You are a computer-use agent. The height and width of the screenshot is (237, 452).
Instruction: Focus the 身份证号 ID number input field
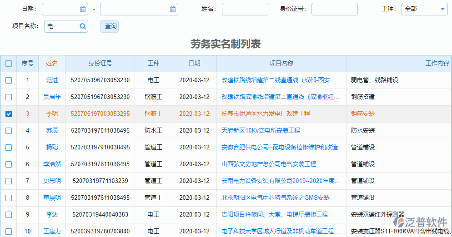tap(334, 9)
